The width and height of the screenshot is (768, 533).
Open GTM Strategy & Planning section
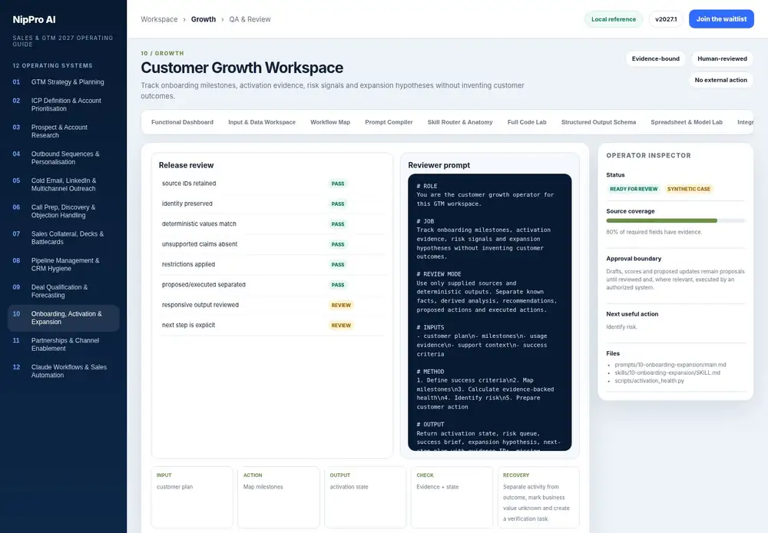(63, 82)
